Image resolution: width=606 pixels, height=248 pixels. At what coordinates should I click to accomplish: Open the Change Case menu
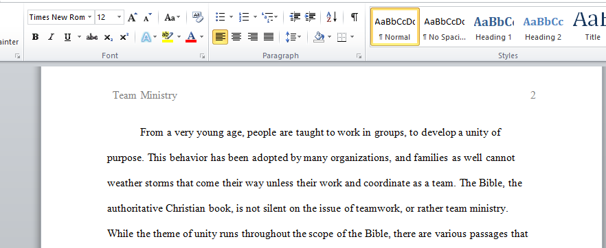(x=172, y=17)
